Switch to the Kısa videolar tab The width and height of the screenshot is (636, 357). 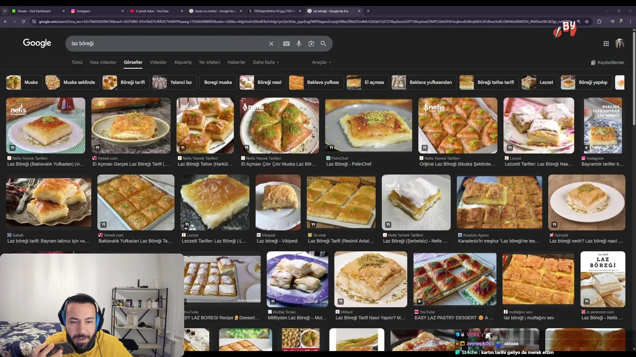(x=103, y=62)
